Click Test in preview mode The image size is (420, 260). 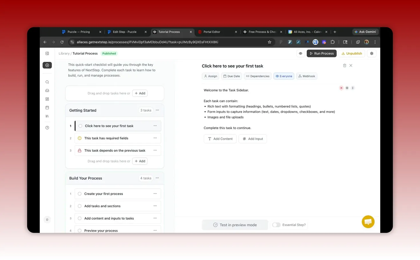point(235,225)
